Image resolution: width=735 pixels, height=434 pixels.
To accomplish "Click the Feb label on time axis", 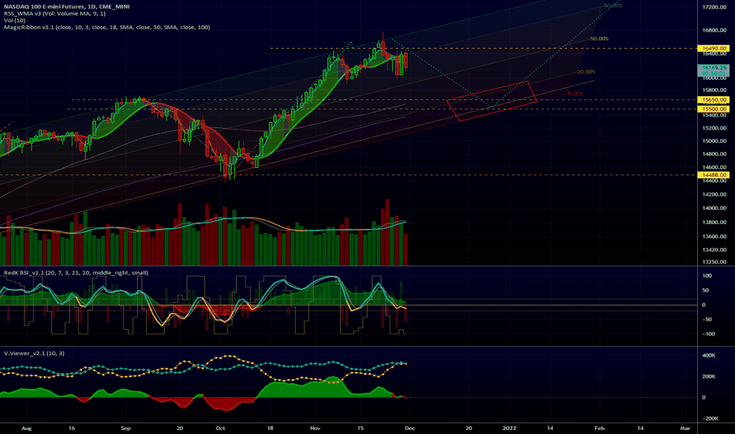I will (x=599, y=428).
